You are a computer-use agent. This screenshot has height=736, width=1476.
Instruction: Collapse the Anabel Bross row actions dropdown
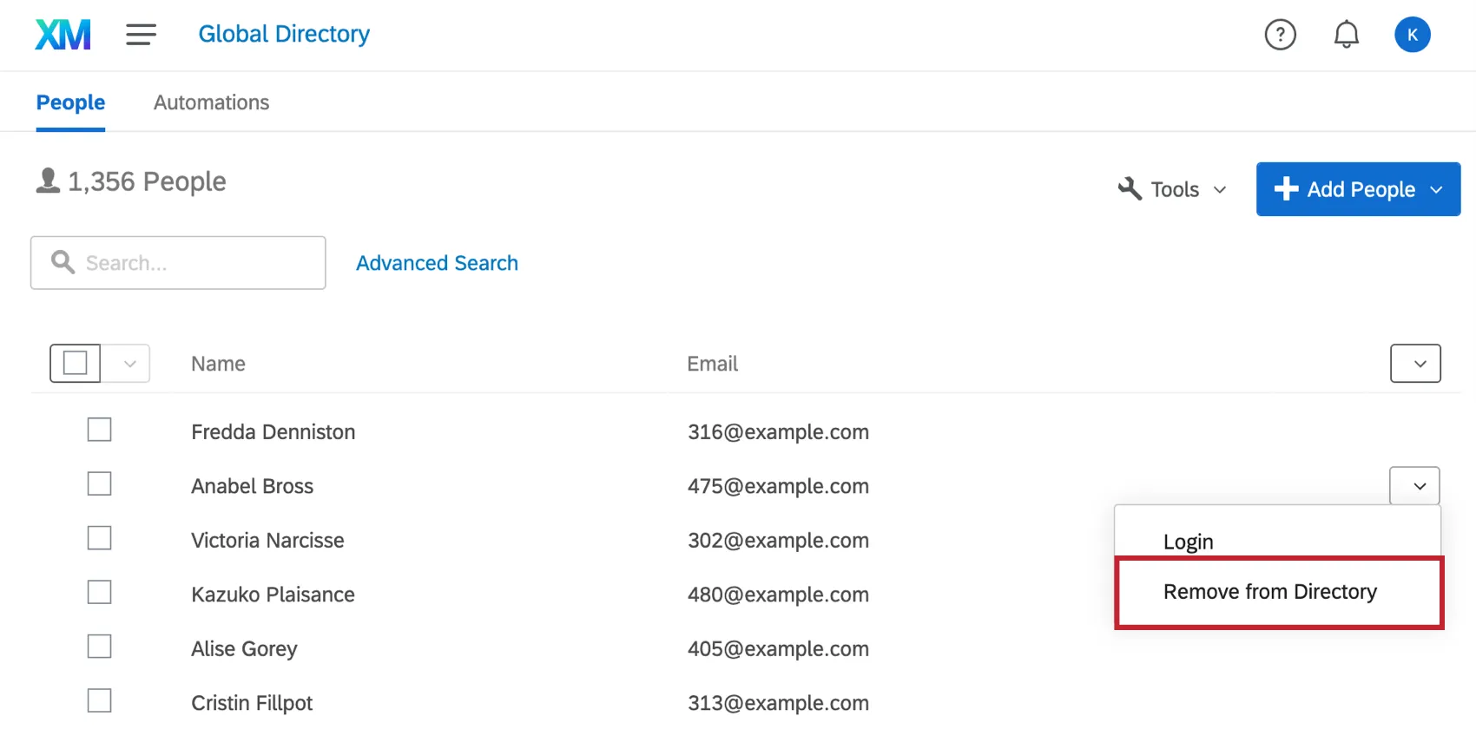(1415, 486)
